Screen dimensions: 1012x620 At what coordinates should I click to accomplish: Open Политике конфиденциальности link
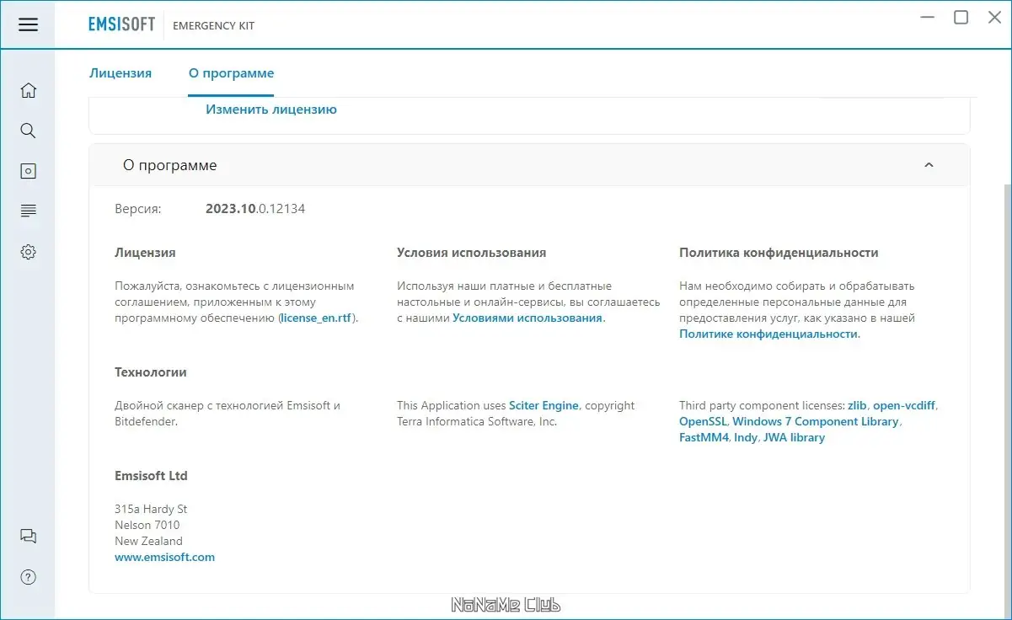pyautogui.click(x=768, y=334)
